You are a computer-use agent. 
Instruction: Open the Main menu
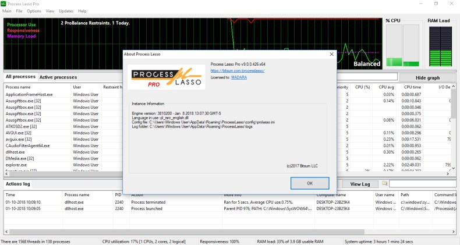7,11
